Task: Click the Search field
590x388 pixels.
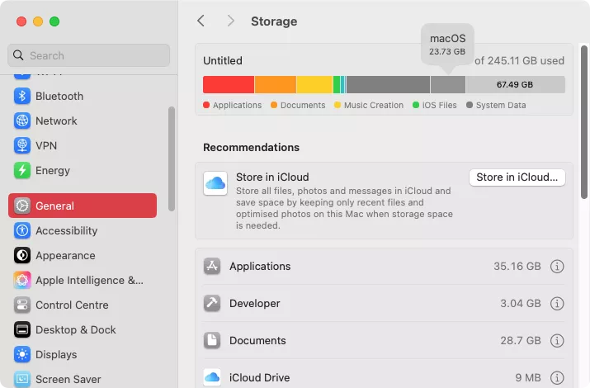Action: (x=89, y=55)
